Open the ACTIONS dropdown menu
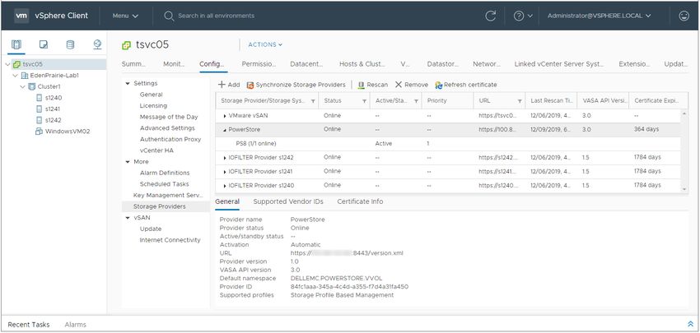 point(265,44)
